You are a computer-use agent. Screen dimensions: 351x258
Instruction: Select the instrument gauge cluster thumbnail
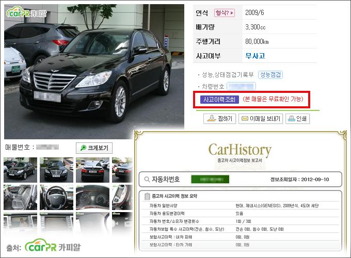pyautogui.click(x=93, y=197)
